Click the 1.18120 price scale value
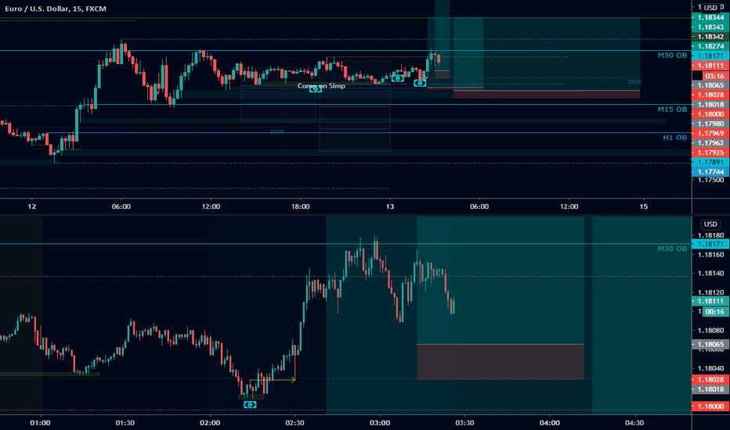 [x=710, y=293]
